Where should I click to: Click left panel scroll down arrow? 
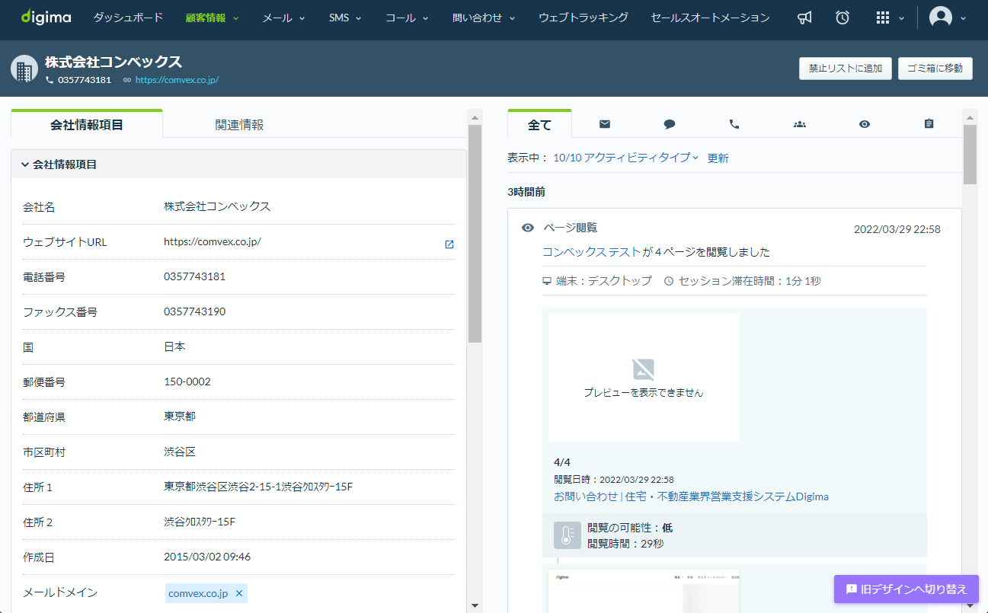pyautogui.click(x=475, y=605)
